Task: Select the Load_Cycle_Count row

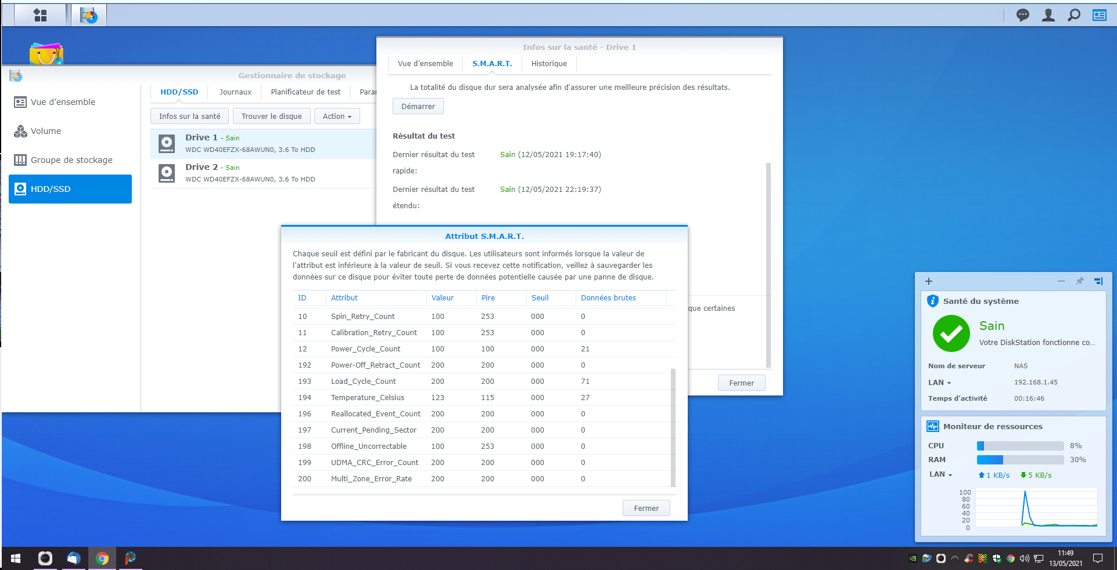Action: [482, 381]
